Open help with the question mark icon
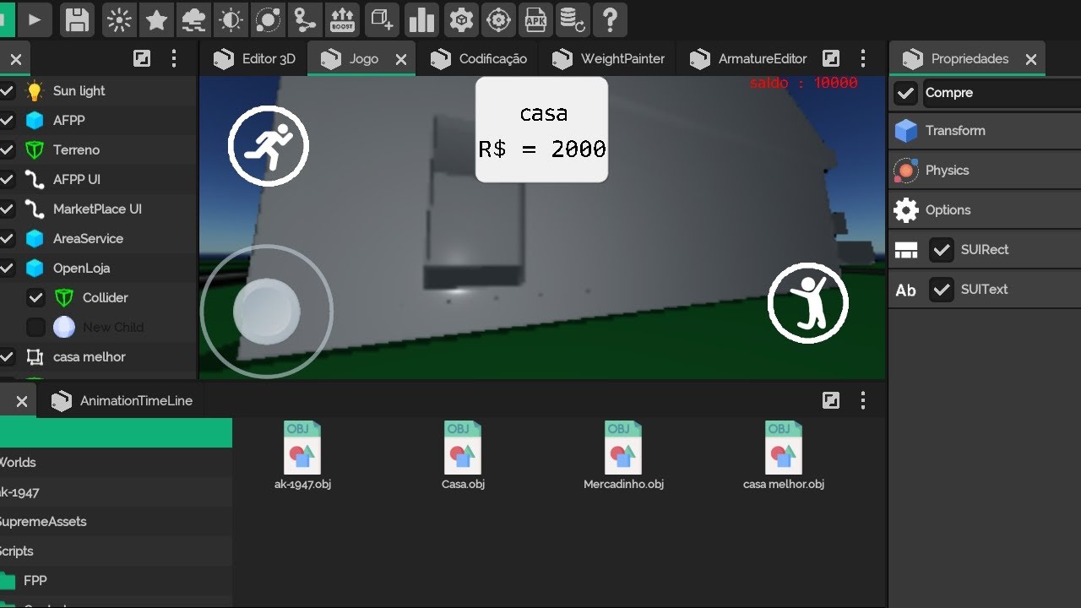The image size is (1081, 608). tap(610, 19)
